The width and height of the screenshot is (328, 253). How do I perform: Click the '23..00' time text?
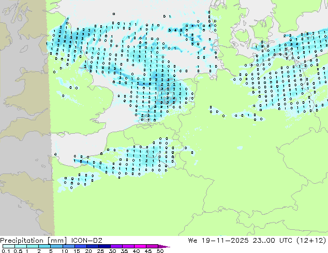click(x=263, y=240)
